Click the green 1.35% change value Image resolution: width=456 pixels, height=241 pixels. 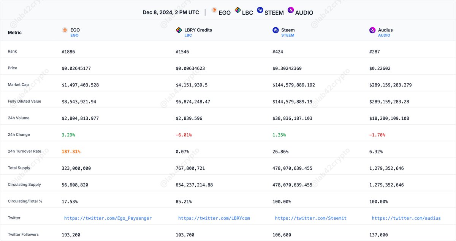click(279, 135)
